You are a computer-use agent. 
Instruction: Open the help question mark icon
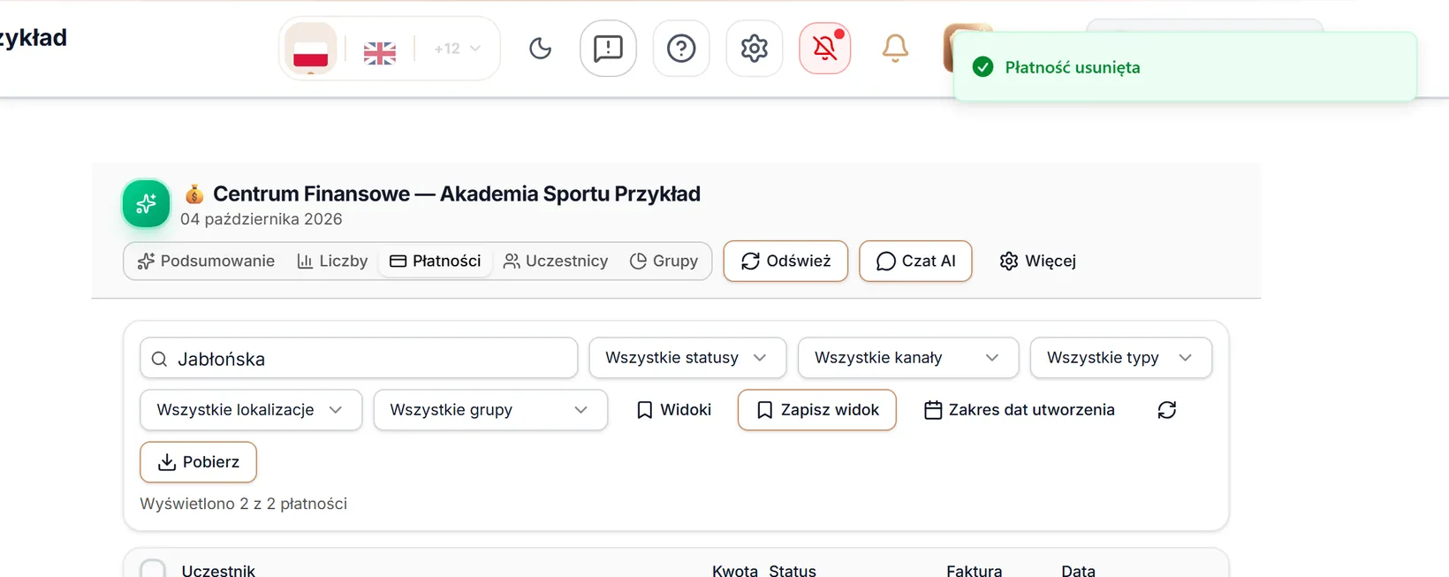click(681, 49)
